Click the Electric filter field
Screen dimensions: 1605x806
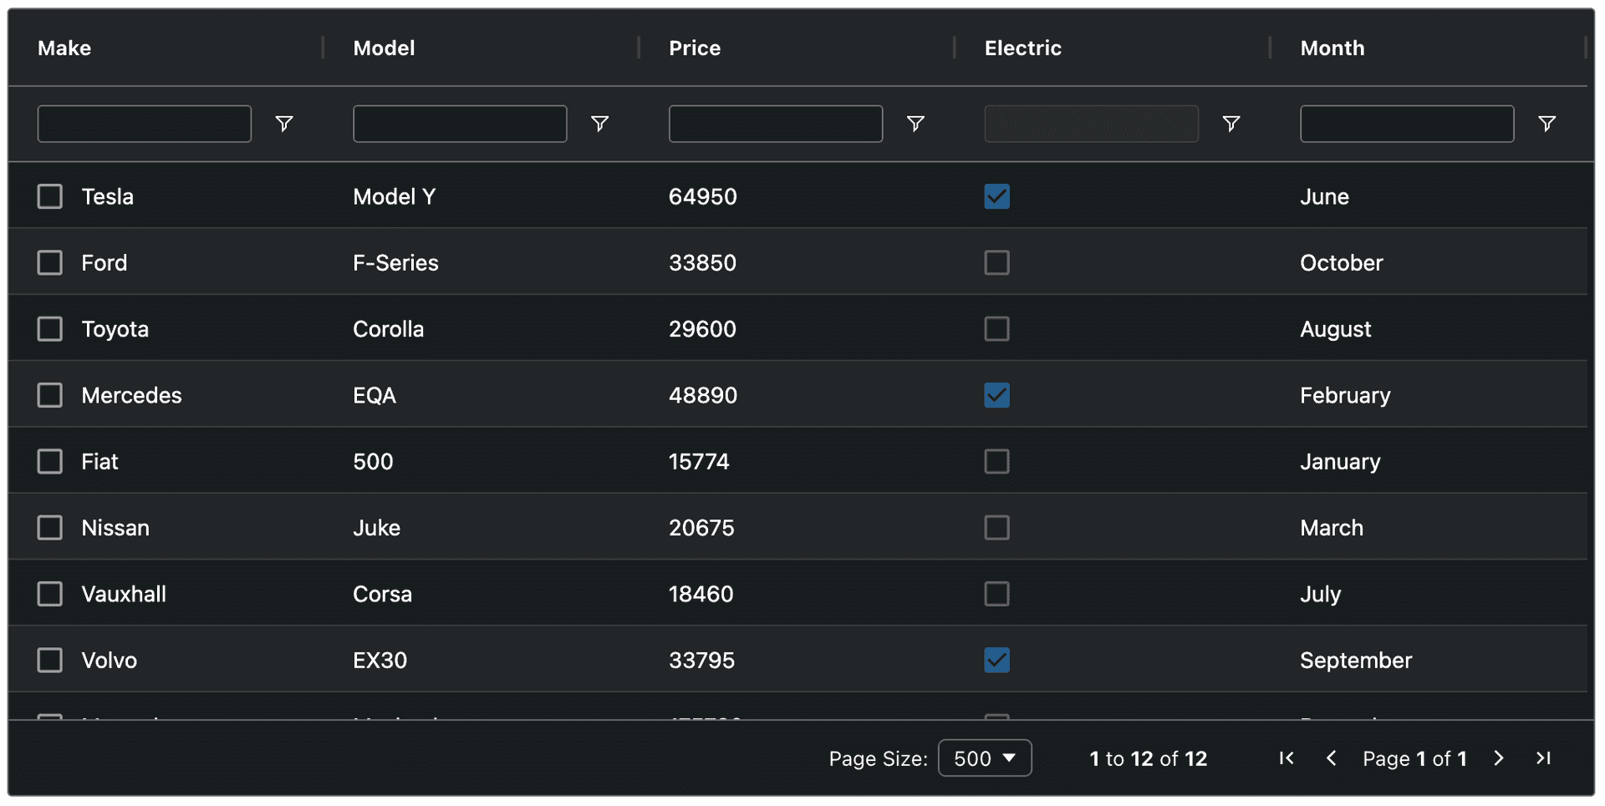click(x=1091, y=124)
